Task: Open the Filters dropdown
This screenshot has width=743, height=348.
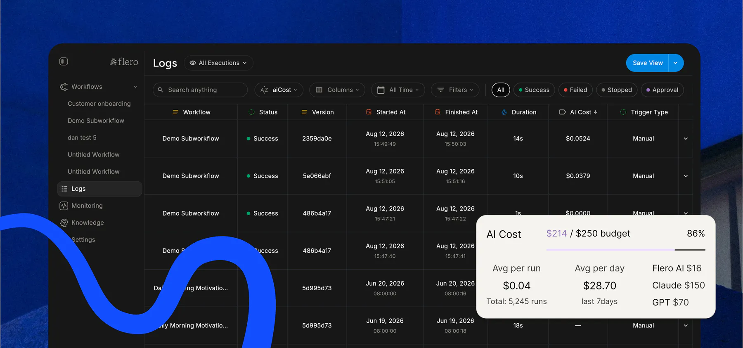Action: click(x=455, y=90)
